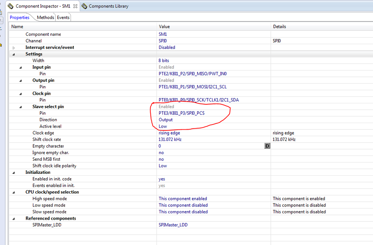Click the Value column header
Viewport: 373px width, 245px height.
(x=164, y=26)
